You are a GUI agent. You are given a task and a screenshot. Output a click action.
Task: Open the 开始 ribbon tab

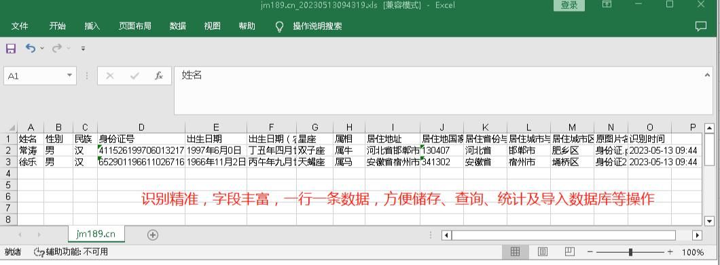point(58,26)
